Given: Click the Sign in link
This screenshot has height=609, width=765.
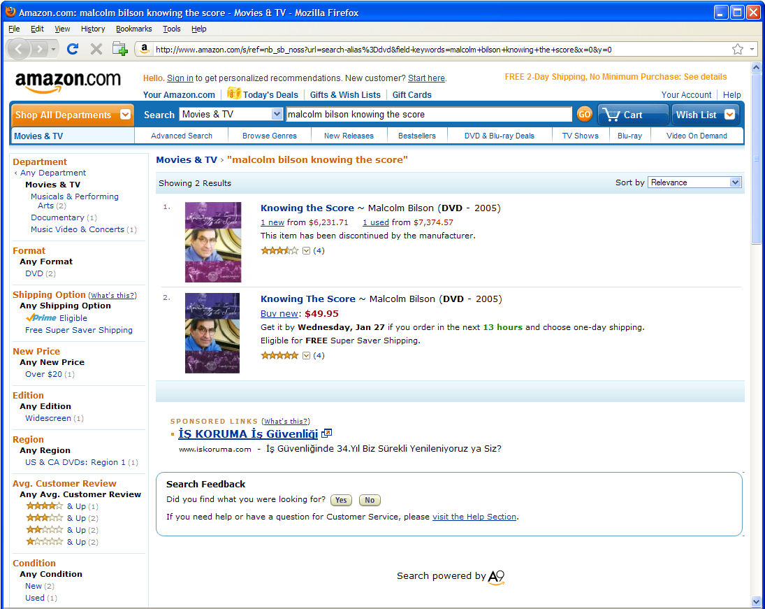Looking at the screenshot, I should pyautogui.click(x=180, y=78).
